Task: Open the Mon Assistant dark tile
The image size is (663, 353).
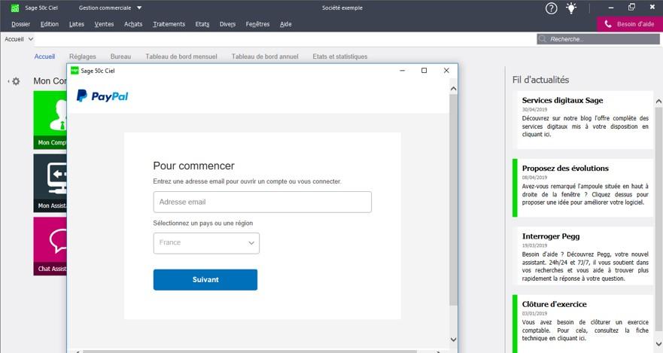Action: pyautogui.click(x=50, y=183)
